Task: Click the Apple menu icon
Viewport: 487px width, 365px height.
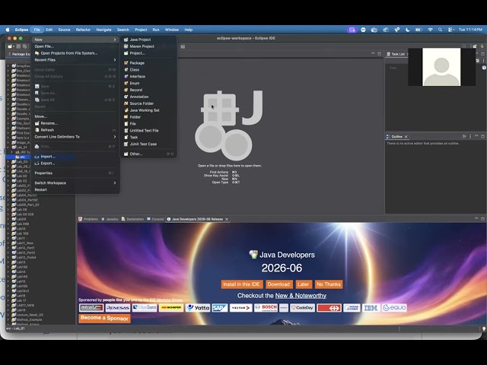Action: pos(8,30)
